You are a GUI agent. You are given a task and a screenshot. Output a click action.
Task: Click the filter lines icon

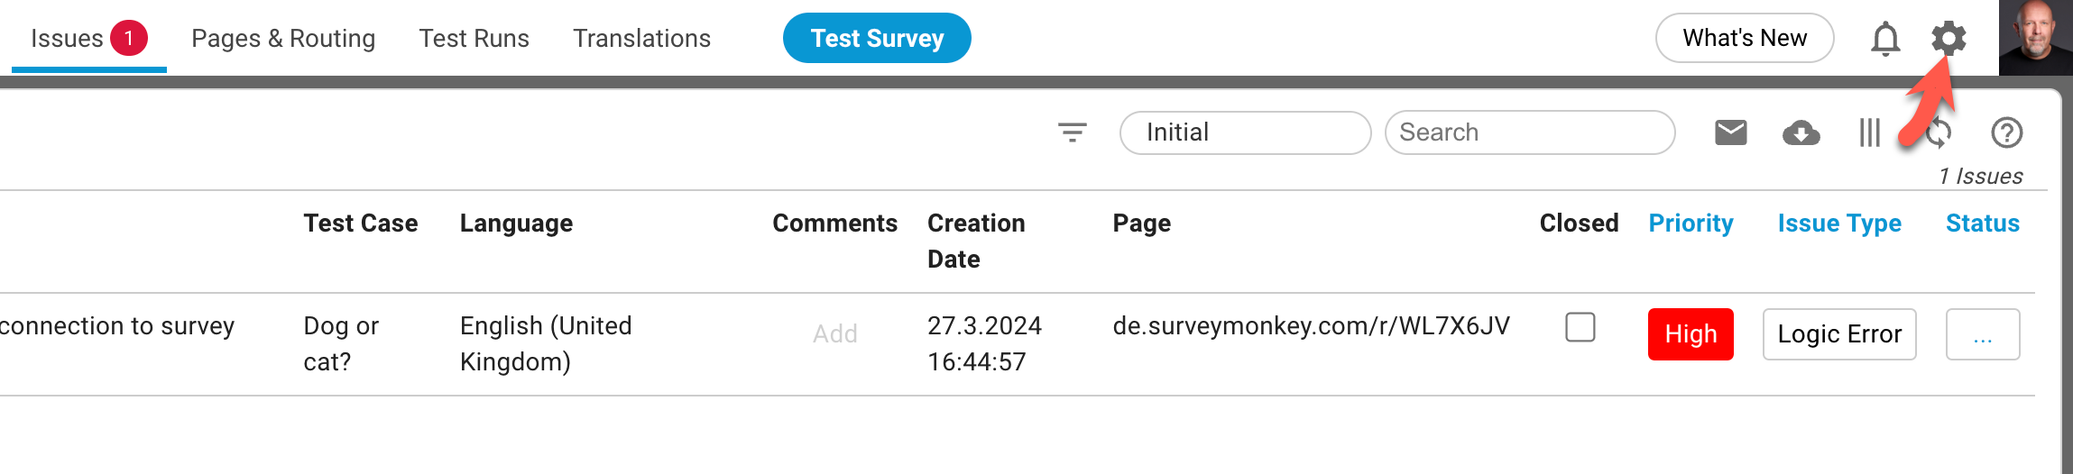point(1072,132)
